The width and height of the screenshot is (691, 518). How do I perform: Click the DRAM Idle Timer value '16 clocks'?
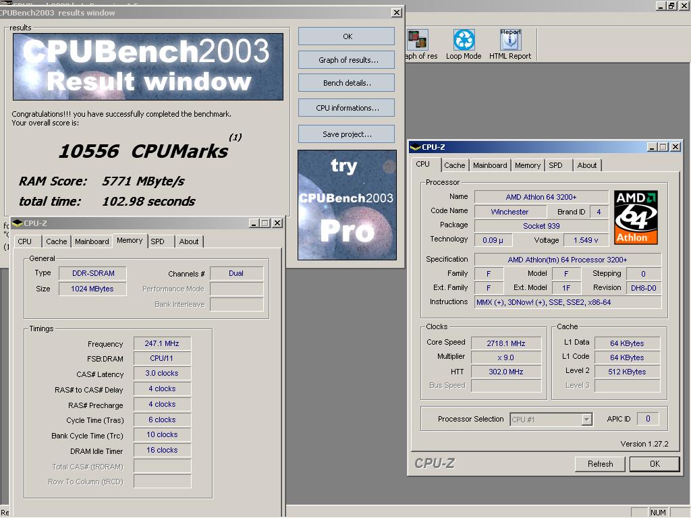[162, 450]
